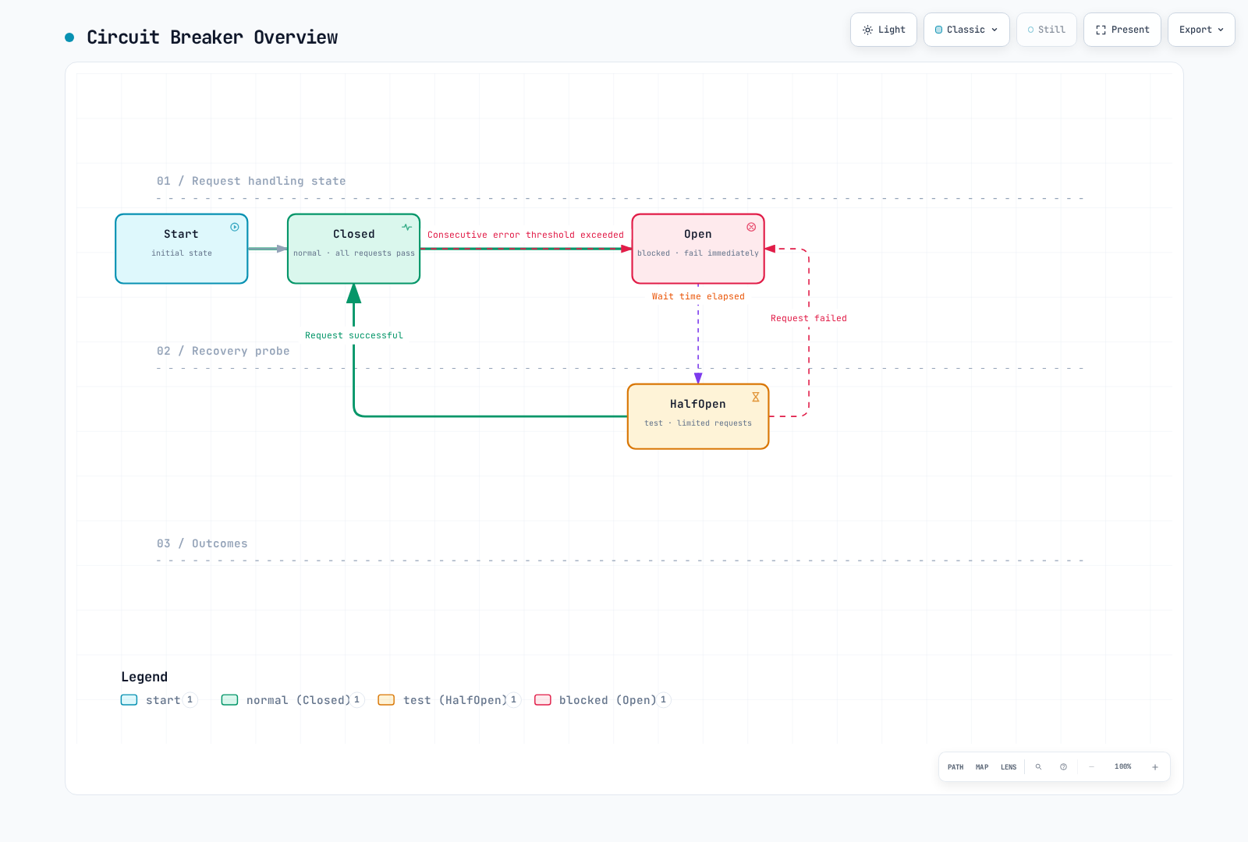Toggle the start legend filter
This screenshot has width=1248, height=842.
pos(159,700)
